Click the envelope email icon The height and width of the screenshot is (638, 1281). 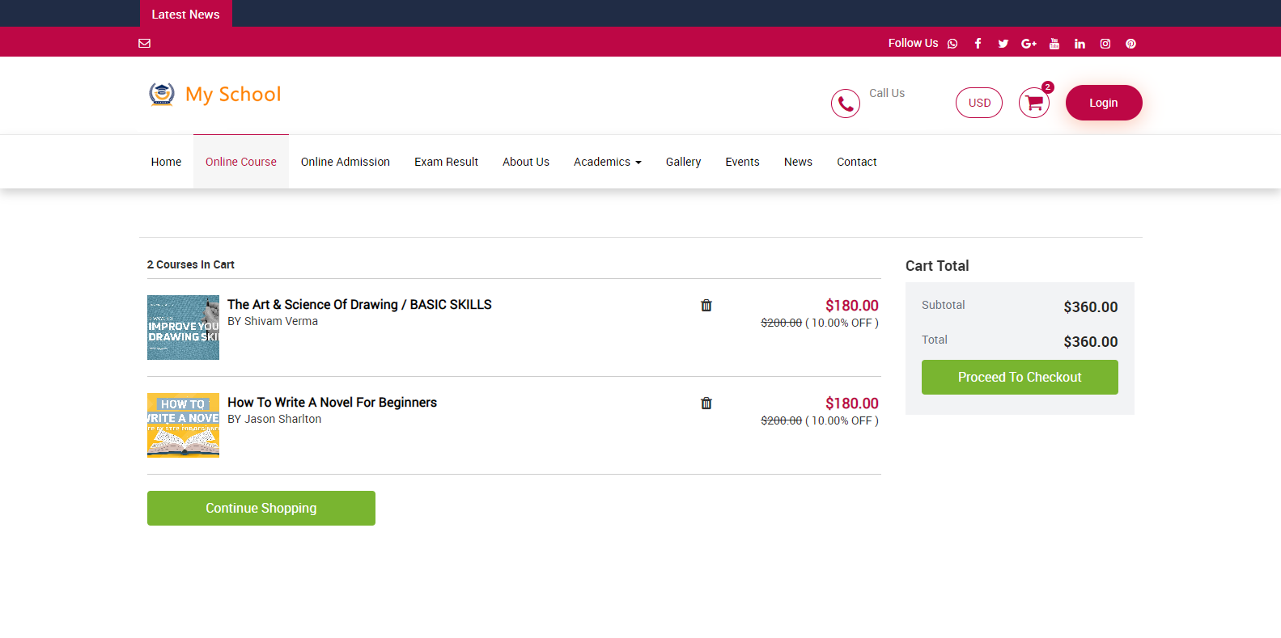(145, 44)
